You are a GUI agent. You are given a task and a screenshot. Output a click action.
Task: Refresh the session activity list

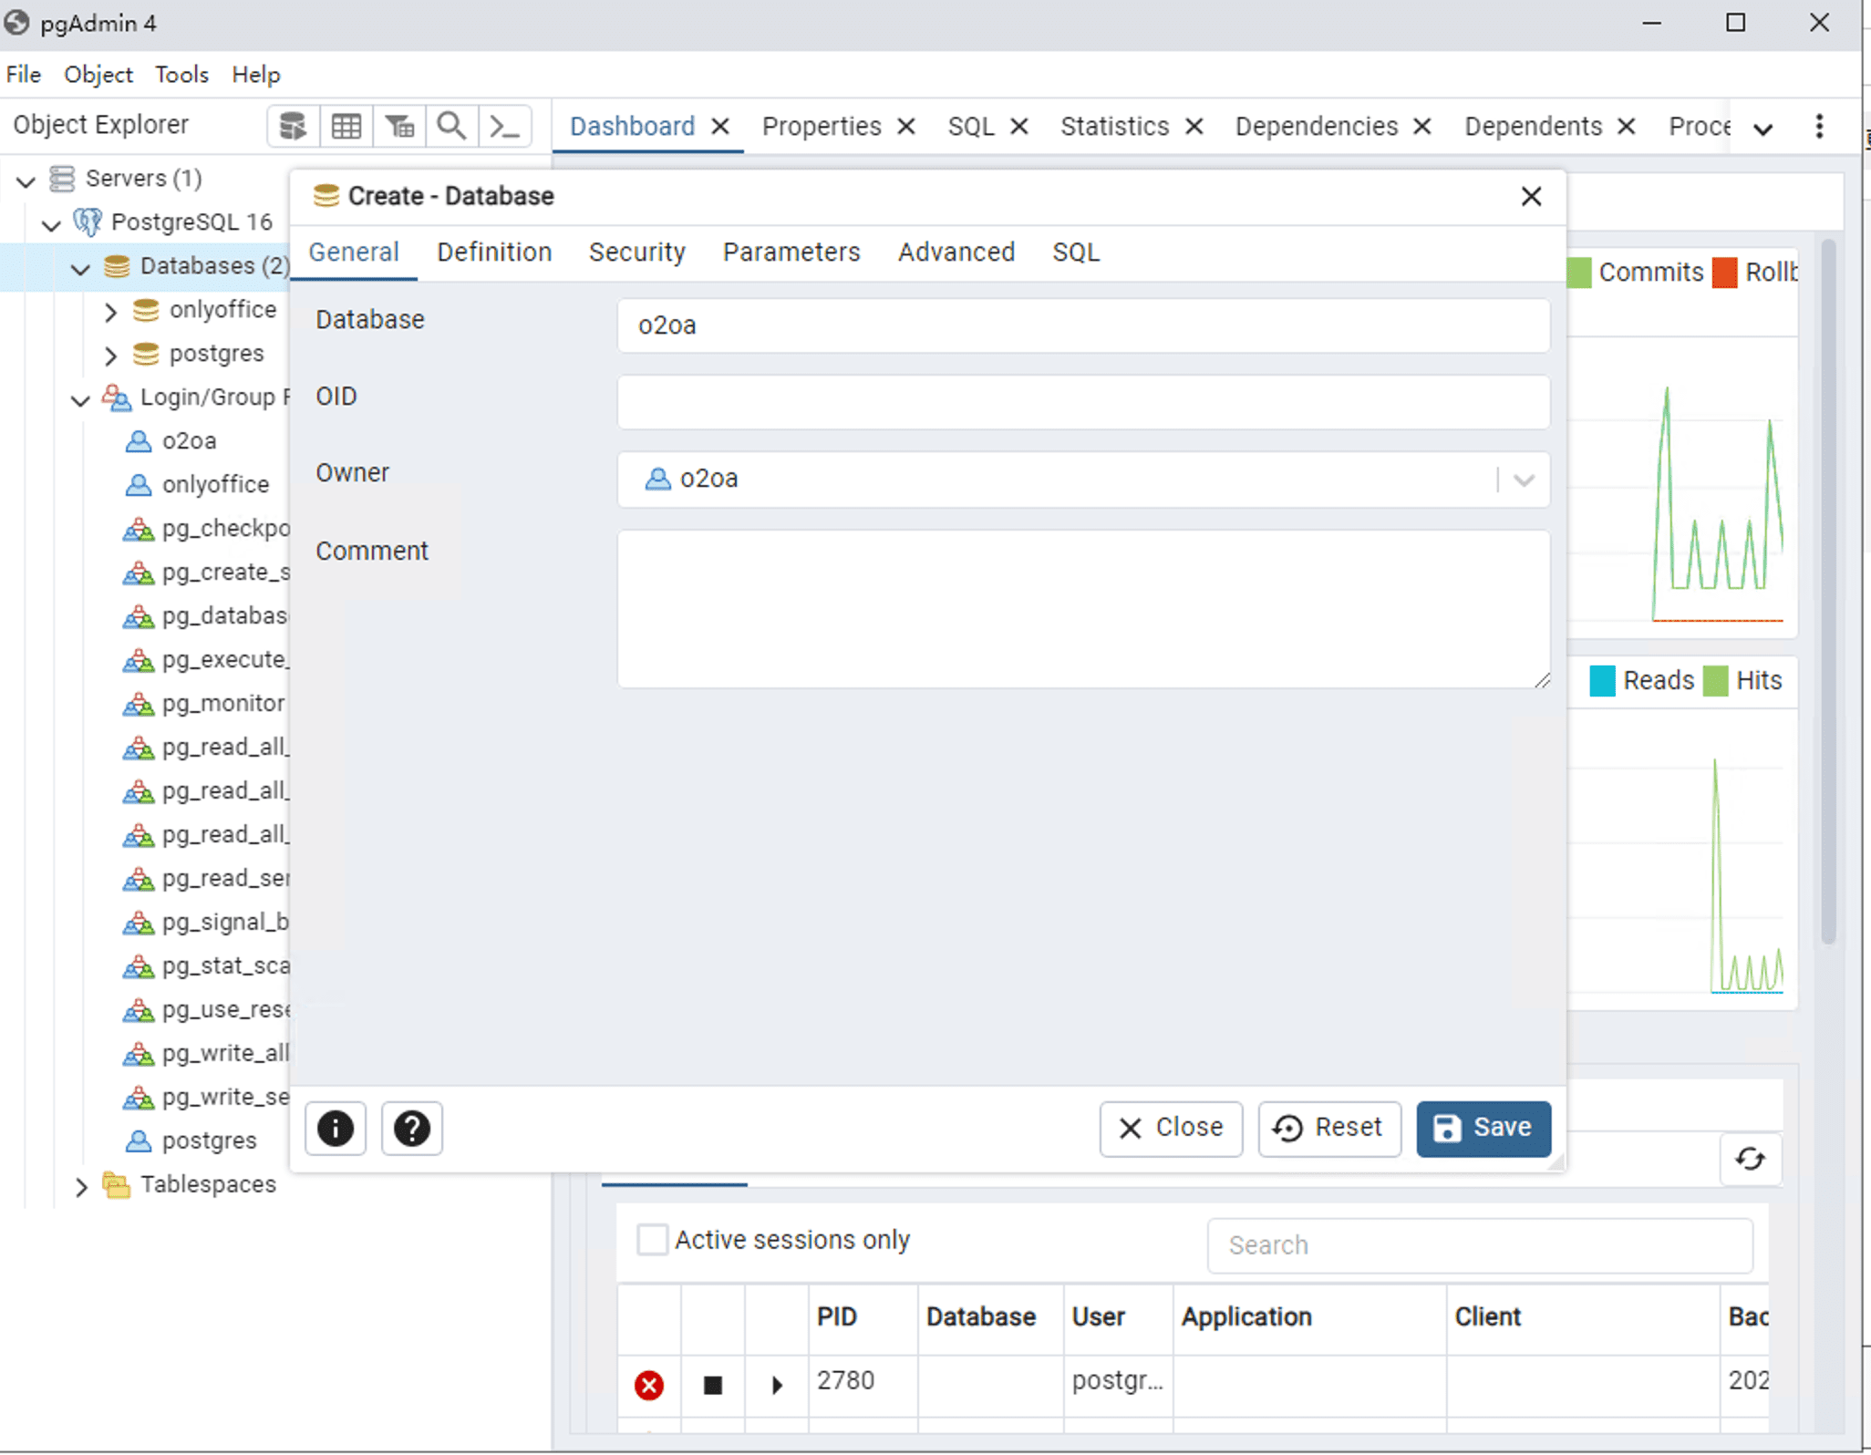tap(1750, 1159)
